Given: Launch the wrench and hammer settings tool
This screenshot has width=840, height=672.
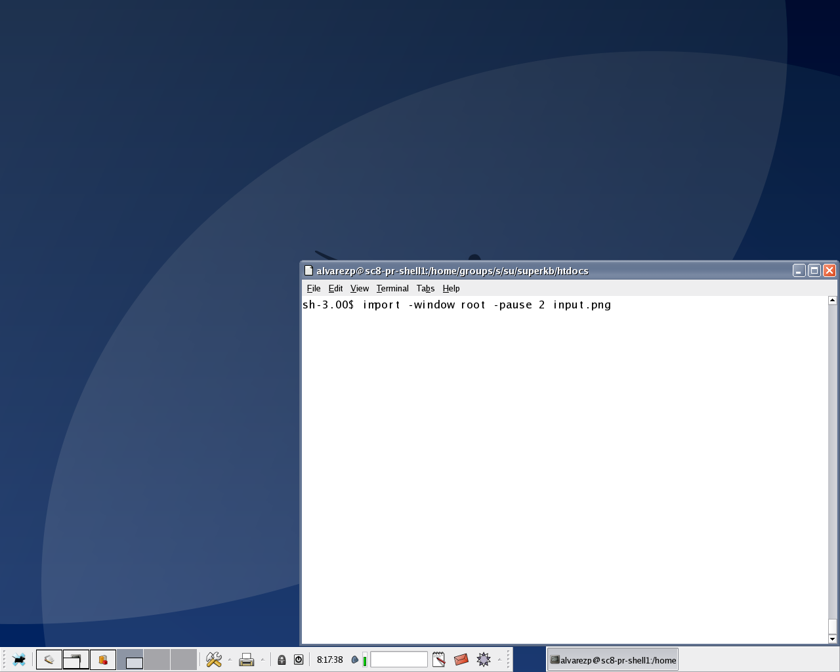Looking at the screenshot, I should pos(214,660).
